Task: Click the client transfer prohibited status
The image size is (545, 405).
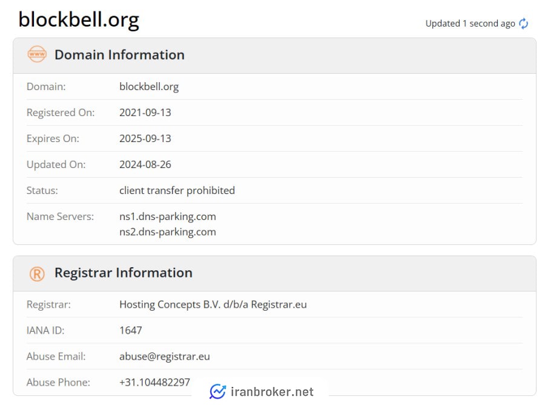Action: pos(177,190)
